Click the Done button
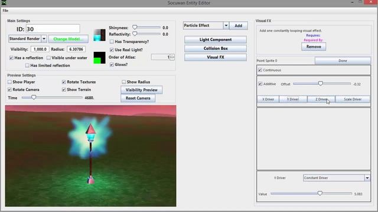Screen dimensions: 378x212 [343, 61]
